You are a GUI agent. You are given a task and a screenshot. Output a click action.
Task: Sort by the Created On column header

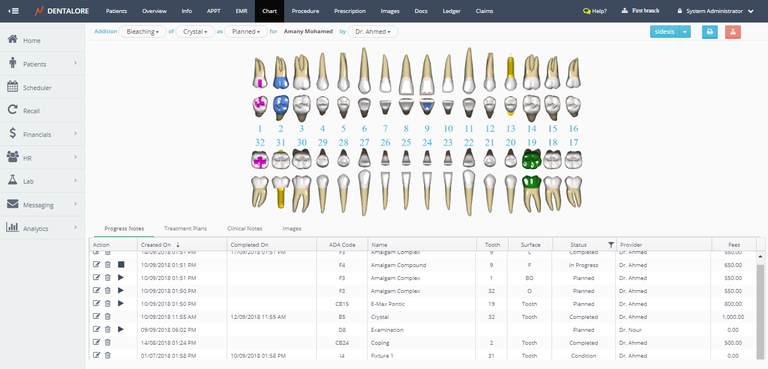pyautogui.click(x=156, y=245)
